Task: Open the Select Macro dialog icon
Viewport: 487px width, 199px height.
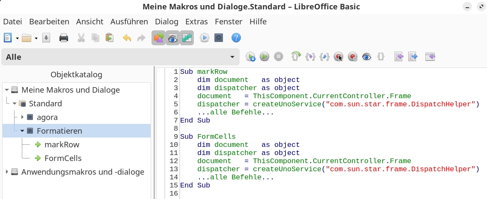Action: pos(205,38)
